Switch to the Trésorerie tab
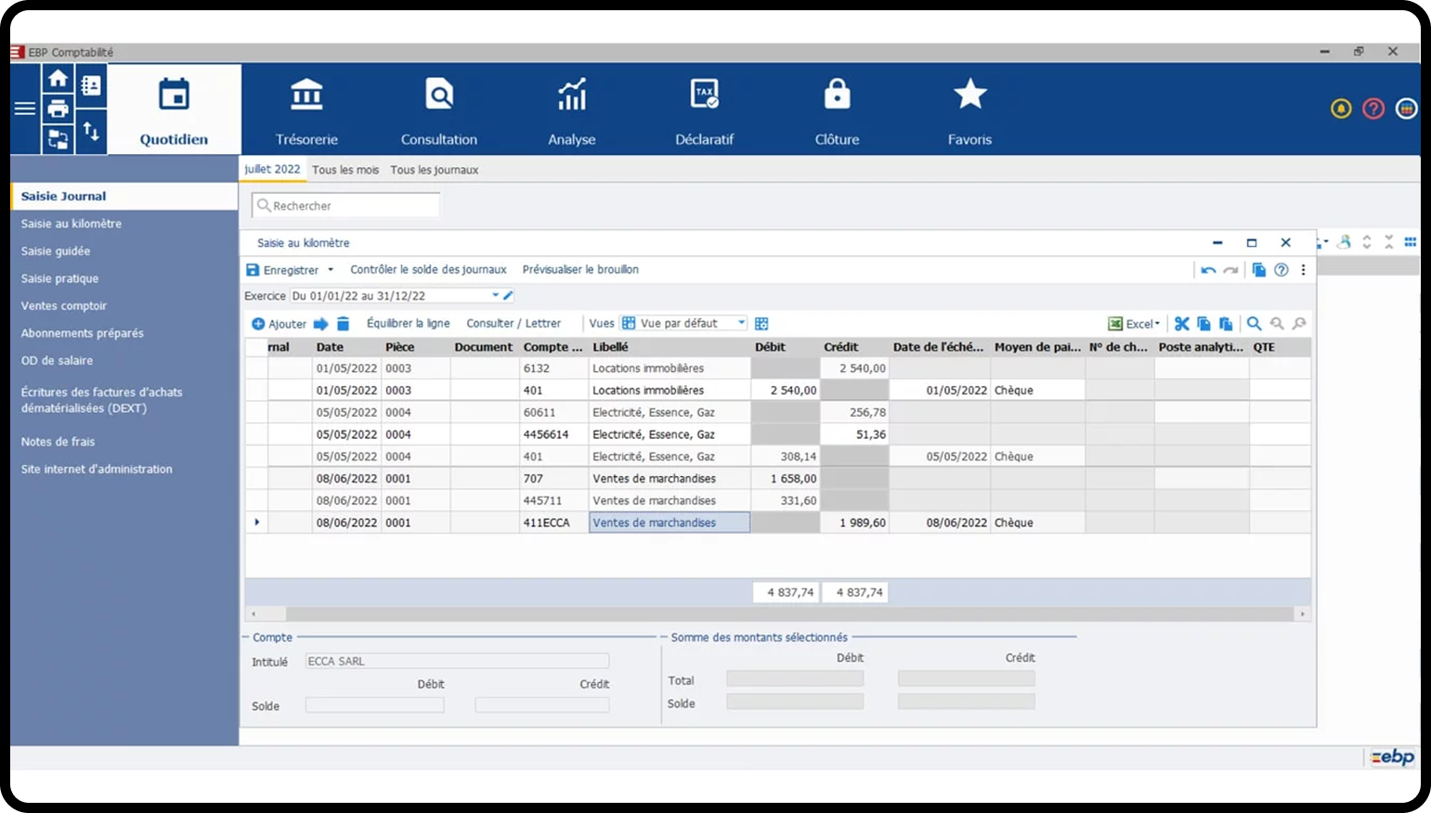Viewport: 1431px width, 813px height. click(306, 109)
